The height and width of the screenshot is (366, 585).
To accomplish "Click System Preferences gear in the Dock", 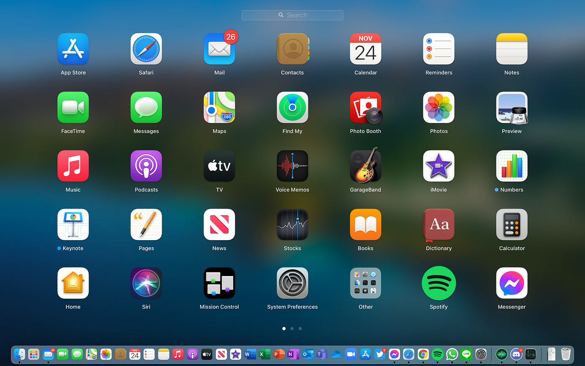I will click(481, 354).
